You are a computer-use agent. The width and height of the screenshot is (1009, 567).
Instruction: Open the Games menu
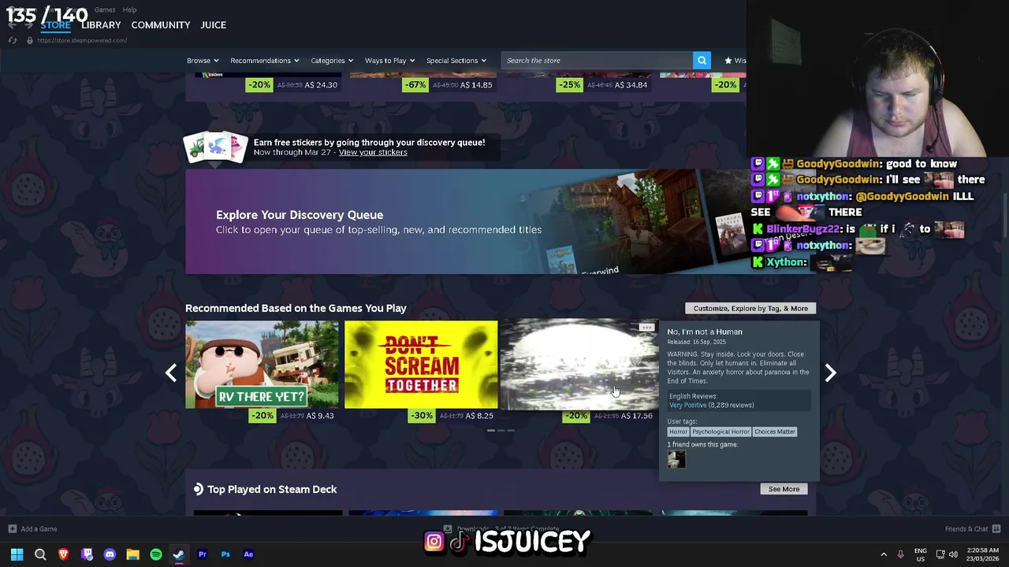(x=105, y=9)
